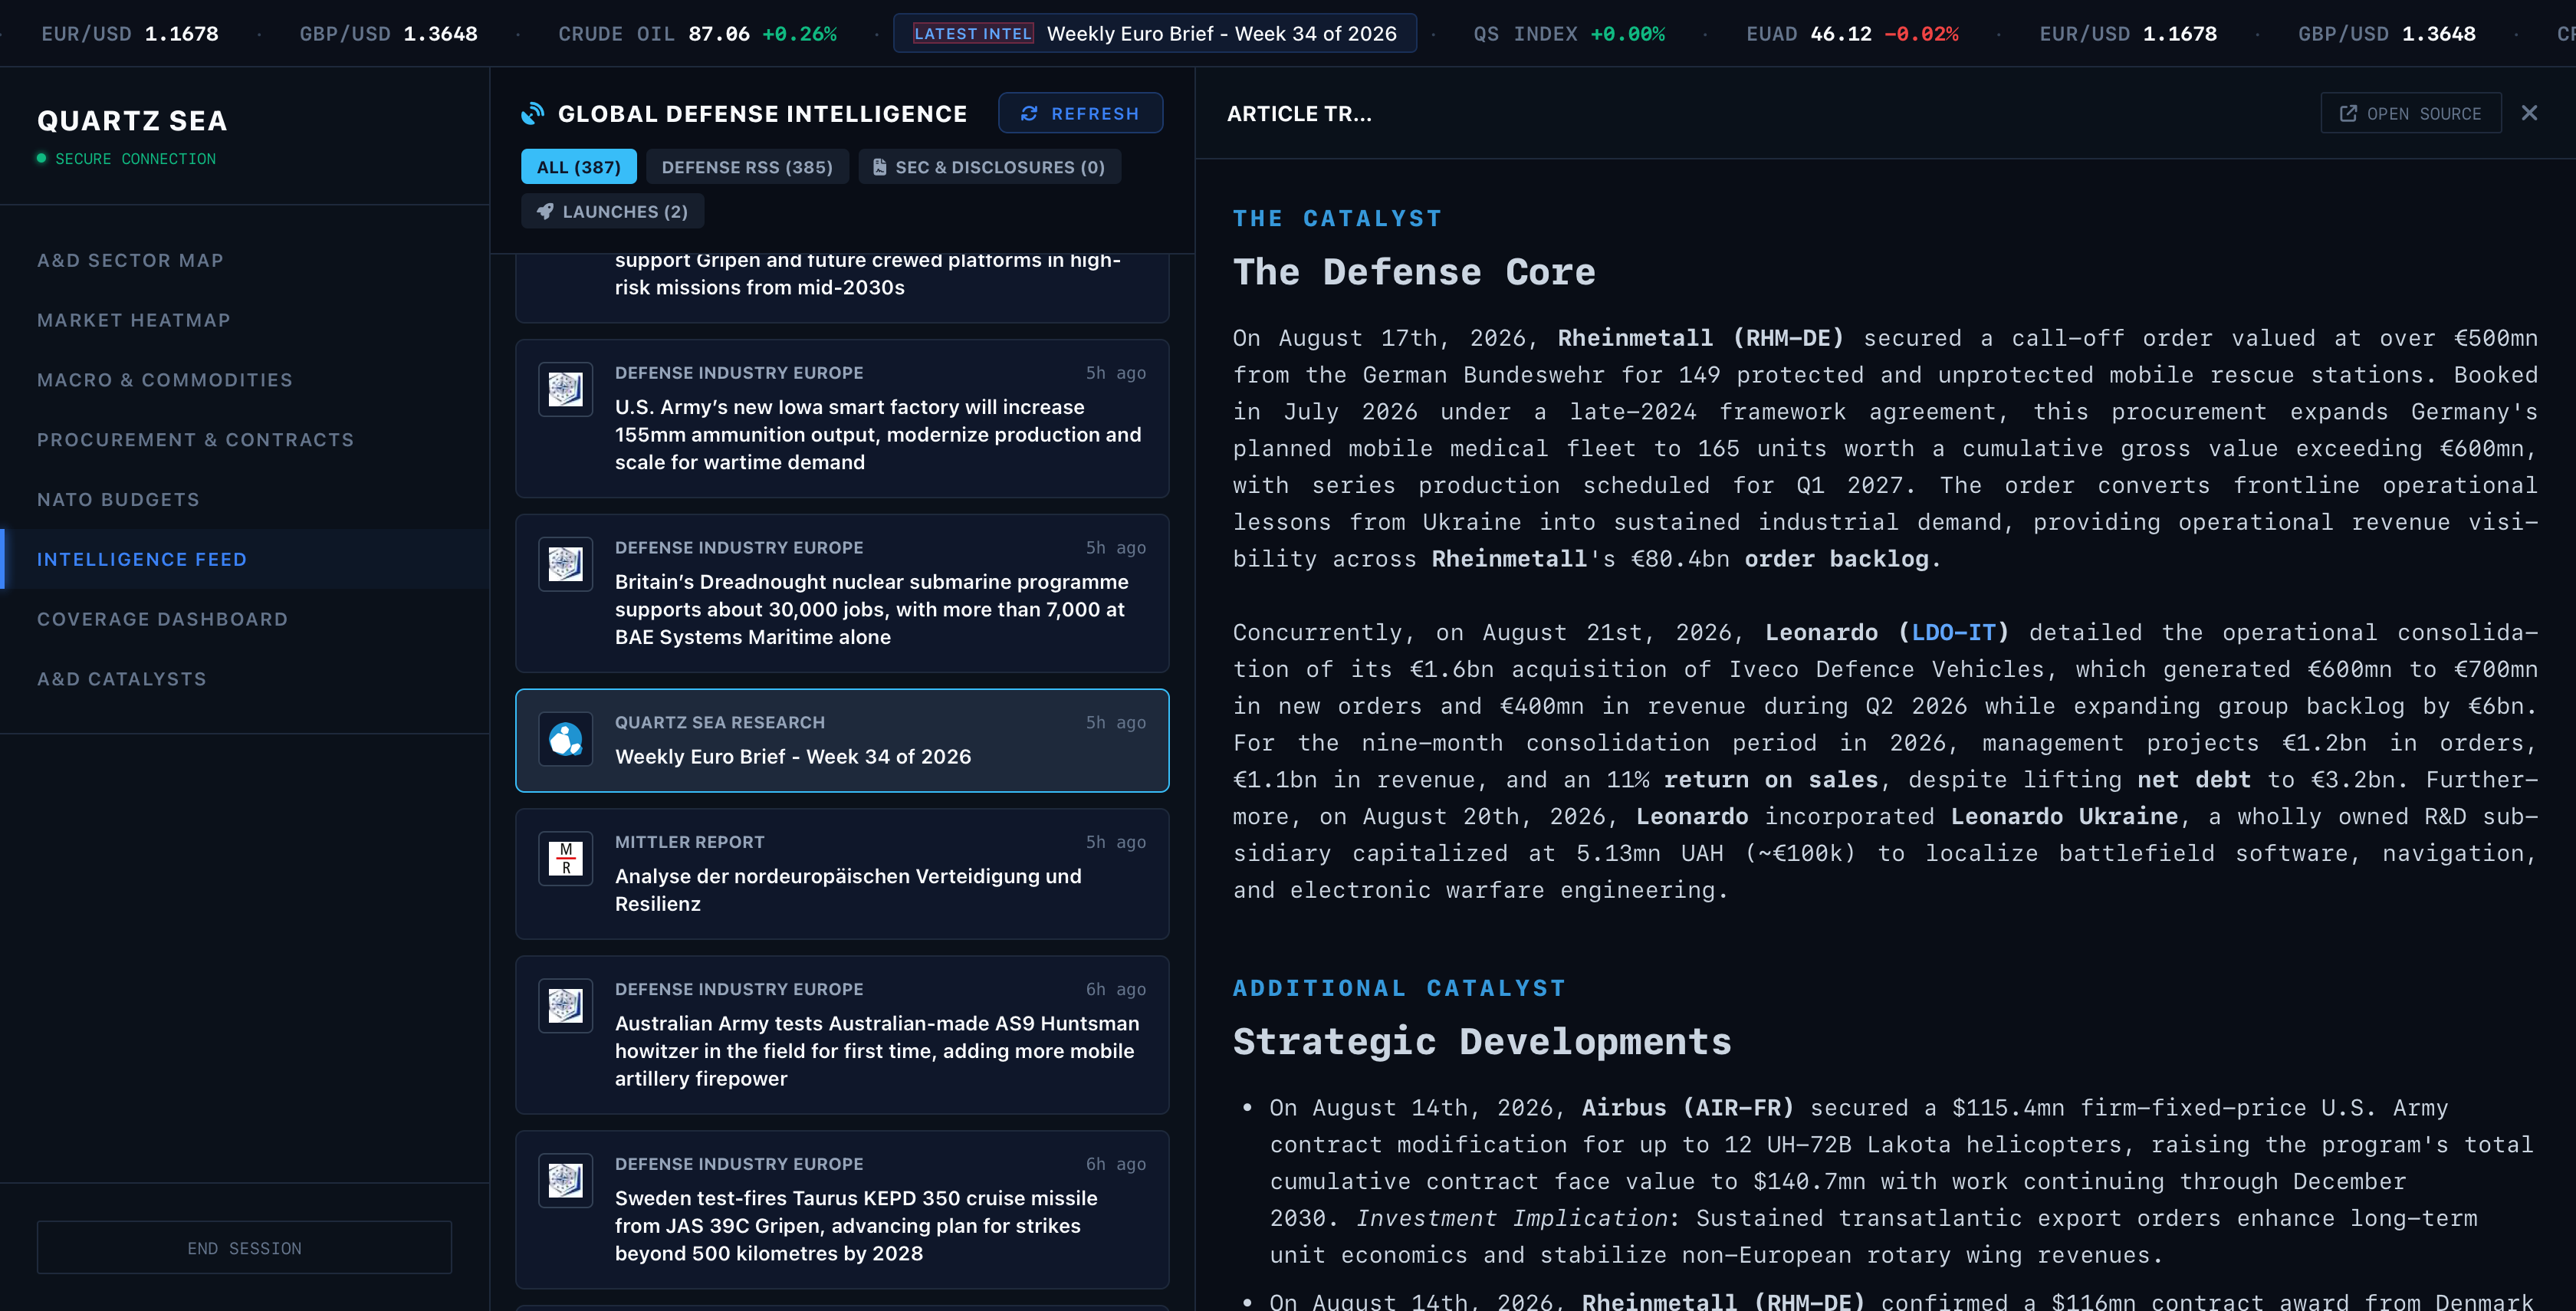
Task: Open Sweden Taurus KEPD 350 test-fire article
Action: [842, 1209]
